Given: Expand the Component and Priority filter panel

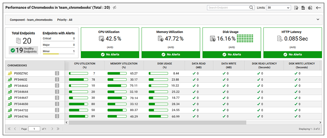Looking at the screenshot, I should pos(317,20).
